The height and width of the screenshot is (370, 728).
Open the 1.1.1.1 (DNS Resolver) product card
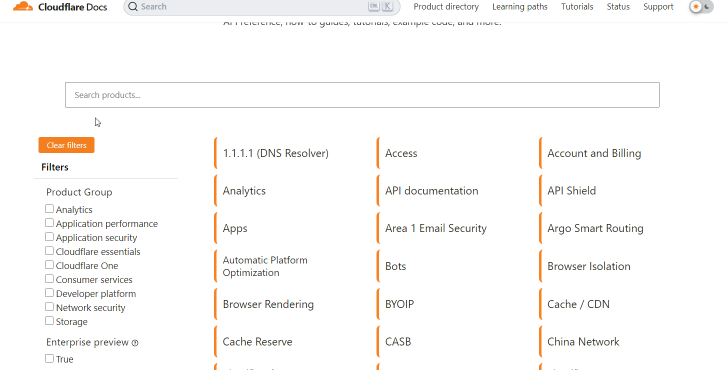click(291, 153)
